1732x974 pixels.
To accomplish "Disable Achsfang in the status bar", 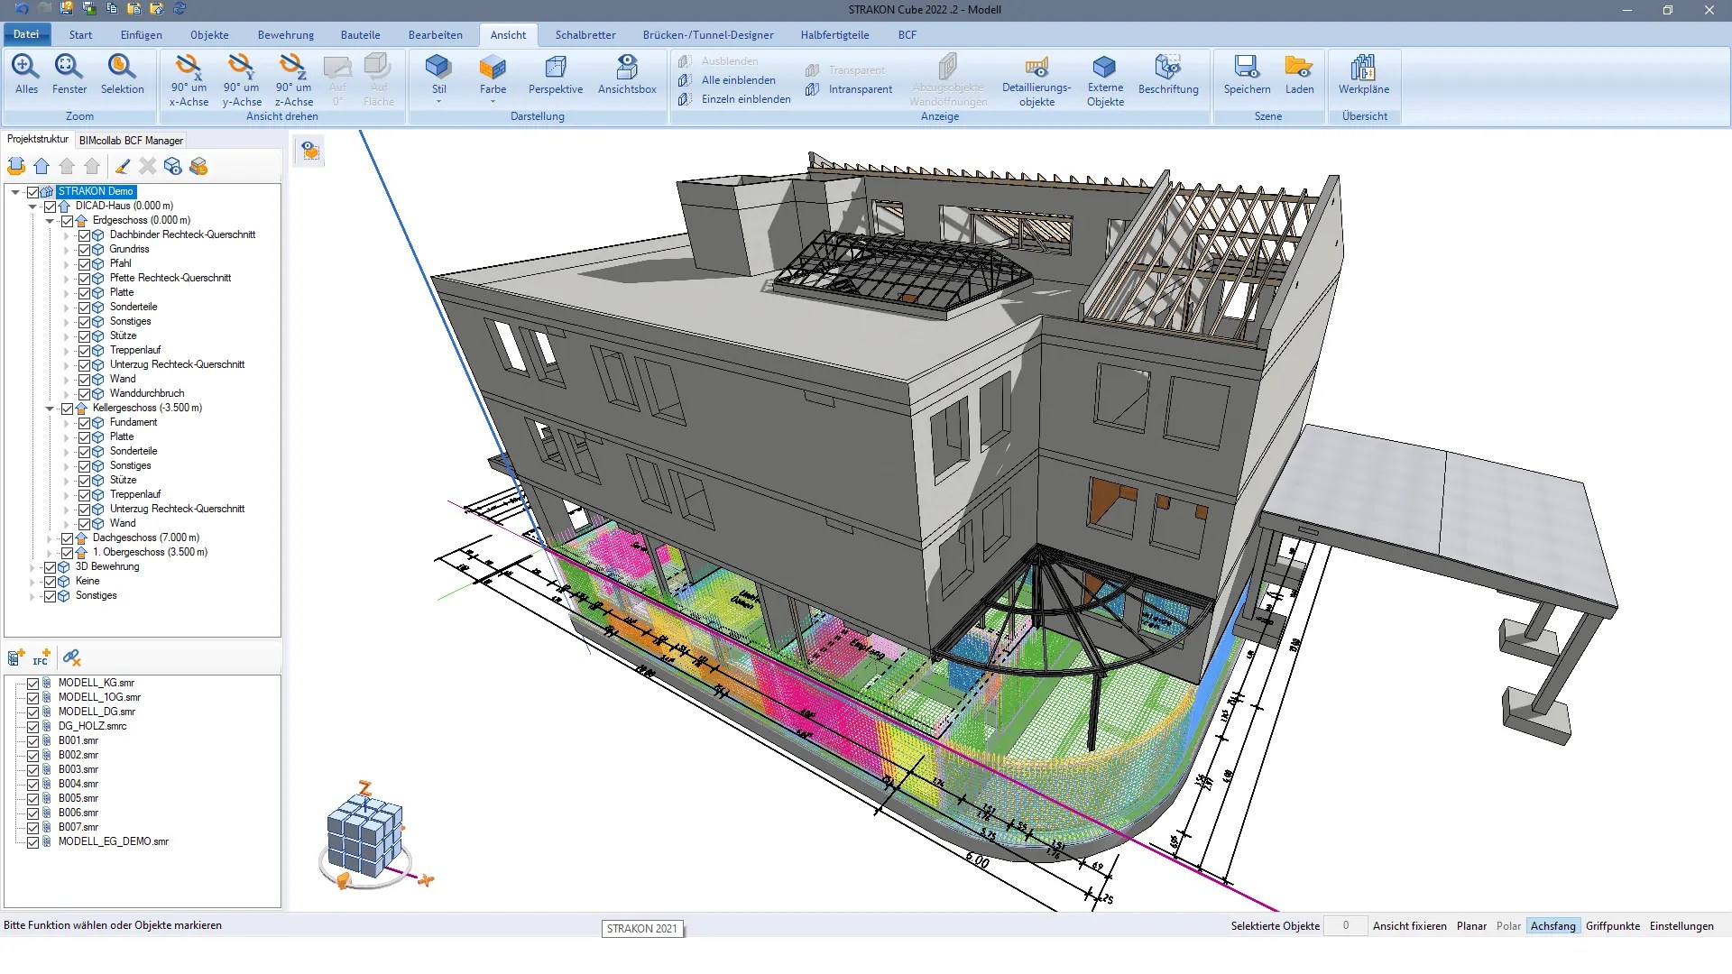I will (x=1553, y=925).
